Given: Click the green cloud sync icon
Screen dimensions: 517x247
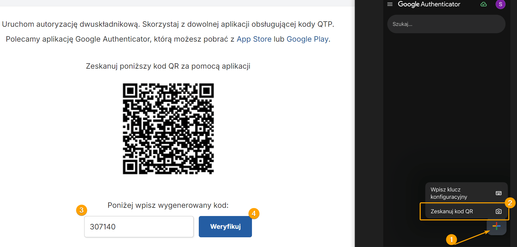Looking at the screenshot, I should pyautogui.click(x=484, y=4).
